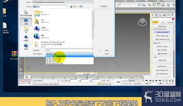Image resolution: width=183 pixels, height=106 pixels.
Task: Open the Material Editor icon
Action: [x=168, y=5]
